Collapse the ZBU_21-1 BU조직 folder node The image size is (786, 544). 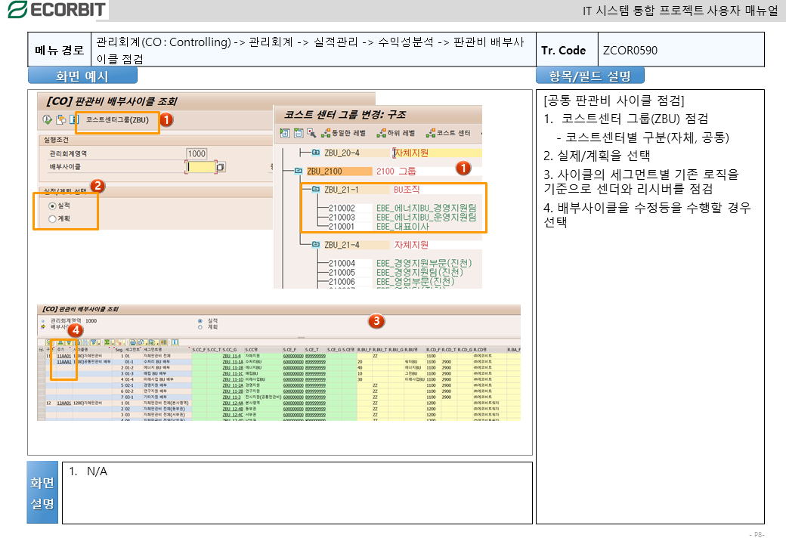click(x=316, y=190)
